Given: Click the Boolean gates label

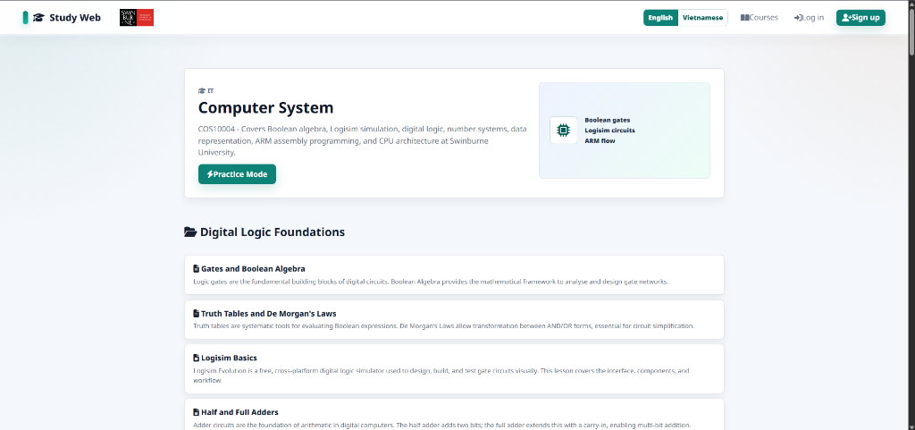Looking at the screenshot, I should (x=608, y=120).
